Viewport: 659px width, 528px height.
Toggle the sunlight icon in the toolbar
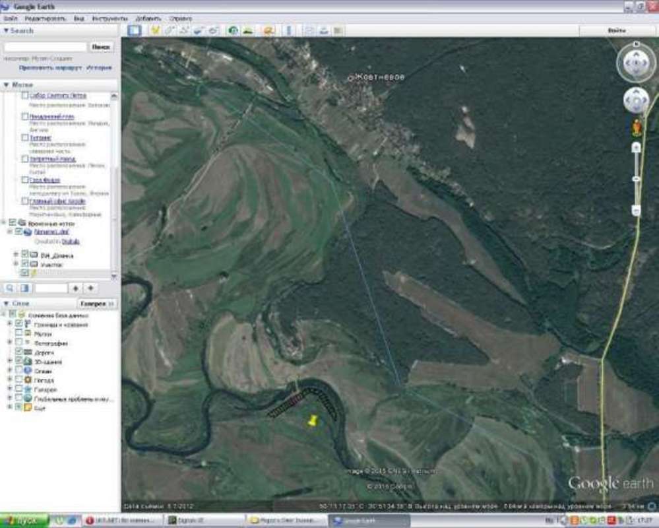click(248, 30)
